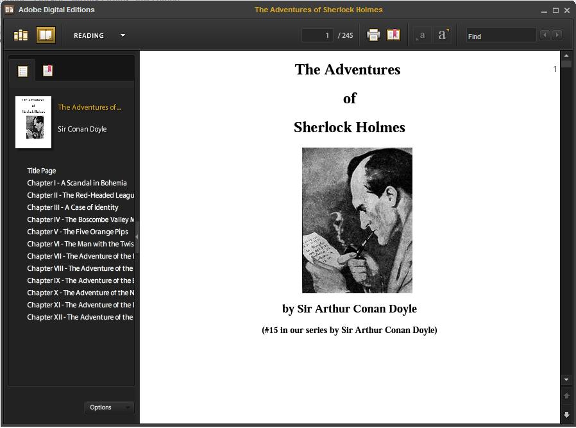Viewport: 576px width, 428px height.
Task: Open the Table of Contents tab
Action: [23, 71]
